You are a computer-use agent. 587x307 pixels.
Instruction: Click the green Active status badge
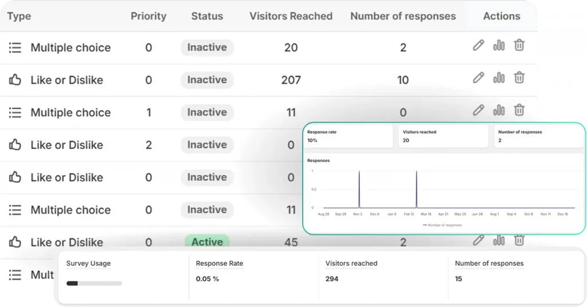coord(207,242)
